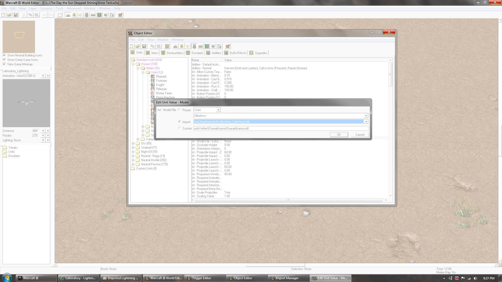Screen dimensions: 502x282
Task: Click OK in Edit Unit Value dialog
Action: (x=339, y=135)
